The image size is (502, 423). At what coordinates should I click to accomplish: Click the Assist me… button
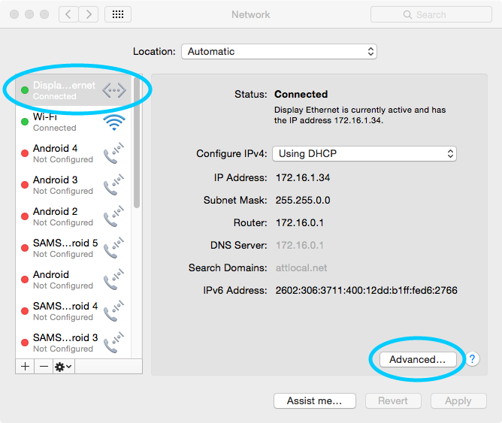pos(315,401)
